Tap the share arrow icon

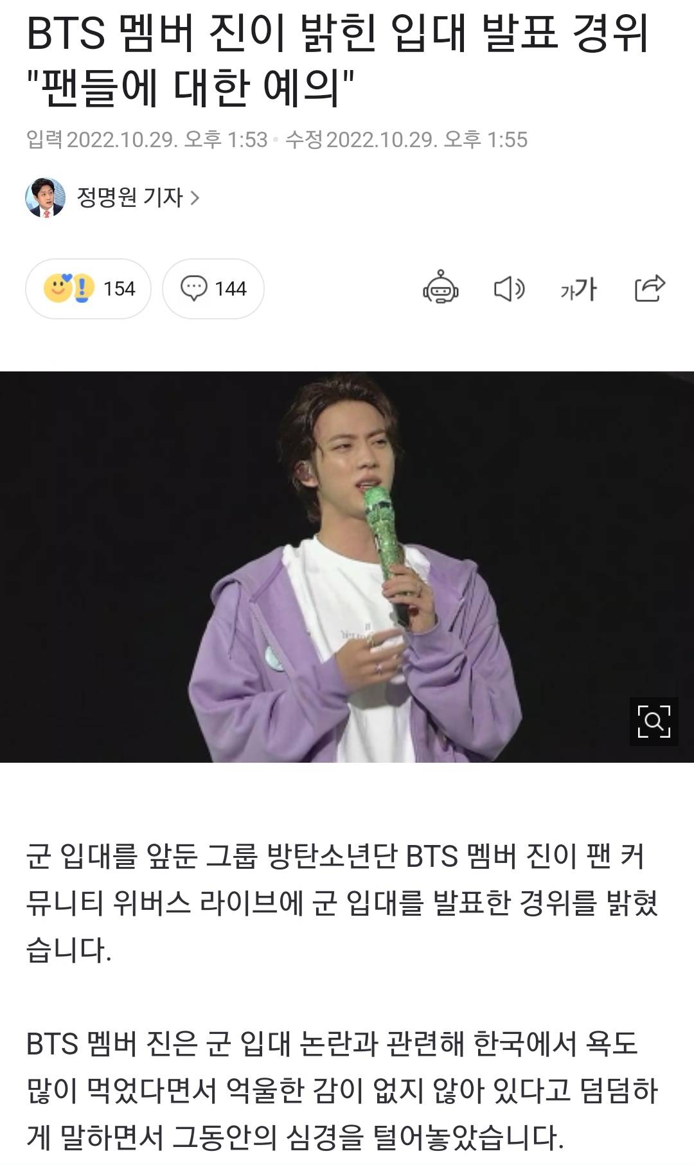pyautogui.click(x=650, y=288)
